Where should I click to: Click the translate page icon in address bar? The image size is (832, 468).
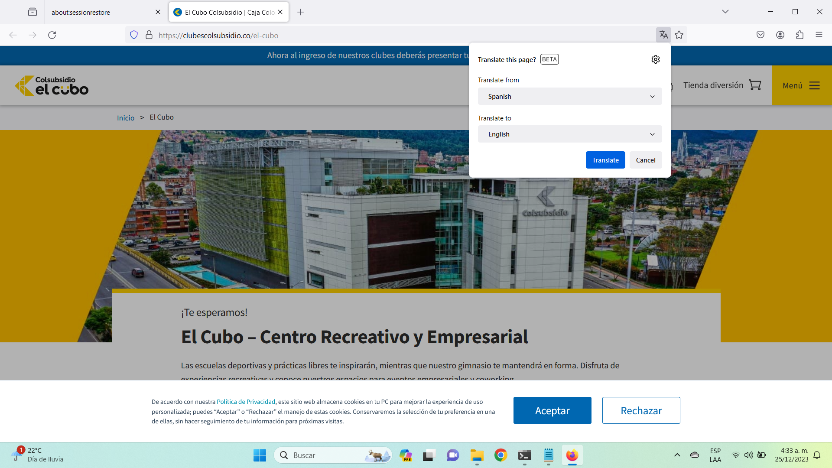663,35
